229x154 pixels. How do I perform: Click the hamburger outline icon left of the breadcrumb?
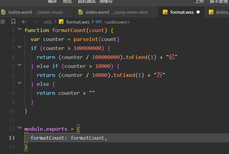[x=3, y=22]
